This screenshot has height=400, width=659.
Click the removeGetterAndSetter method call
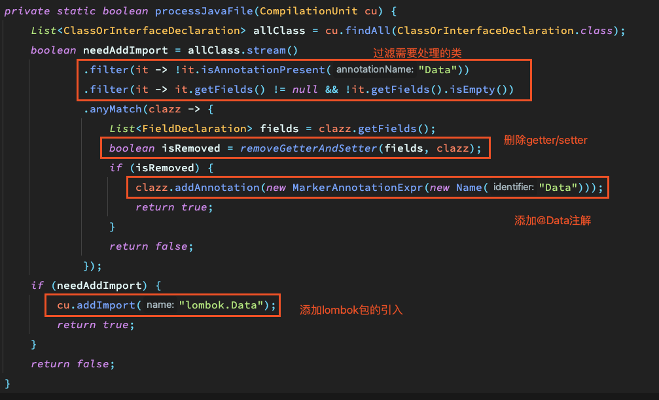(x=308, y=148)
